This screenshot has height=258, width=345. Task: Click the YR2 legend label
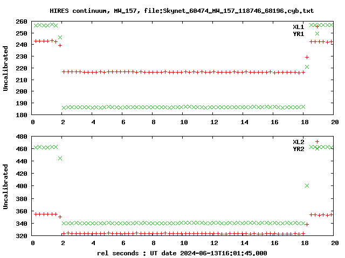pyautogui.click(x=298, y=149)
